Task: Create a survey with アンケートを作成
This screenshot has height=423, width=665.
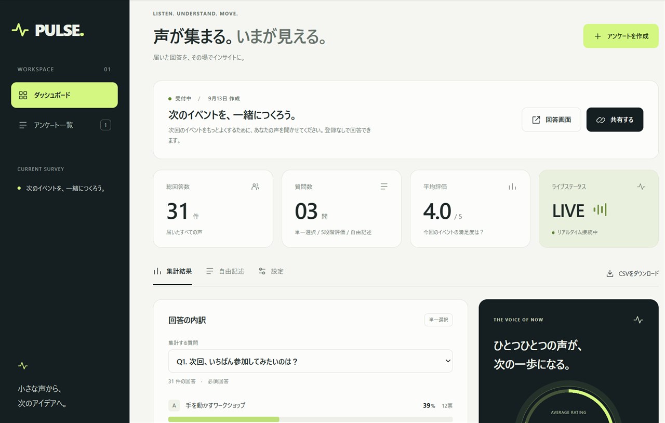Action: click(621, 36)
